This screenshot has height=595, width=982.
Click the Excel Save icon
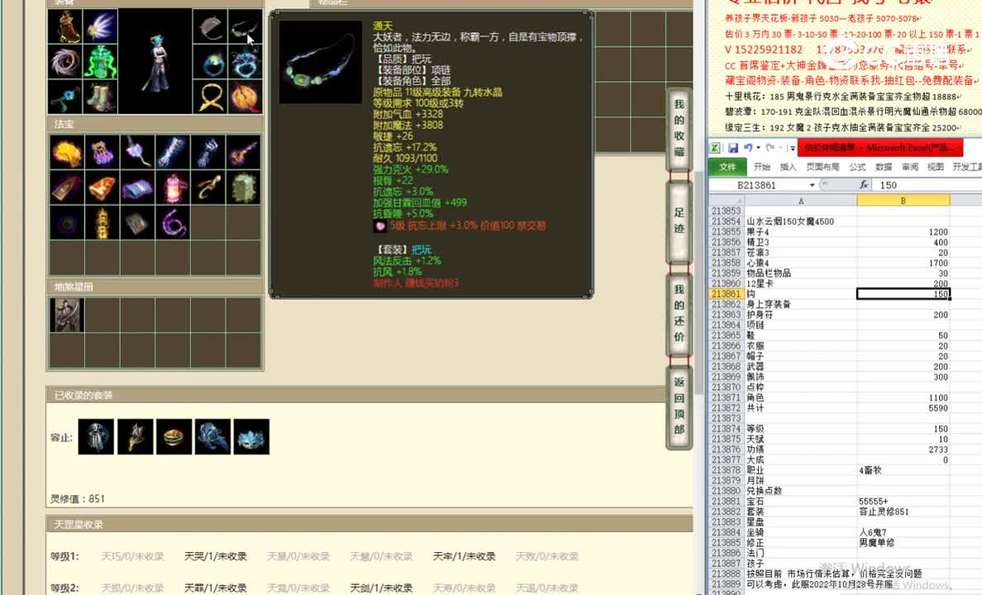click(x=732, y=148)
